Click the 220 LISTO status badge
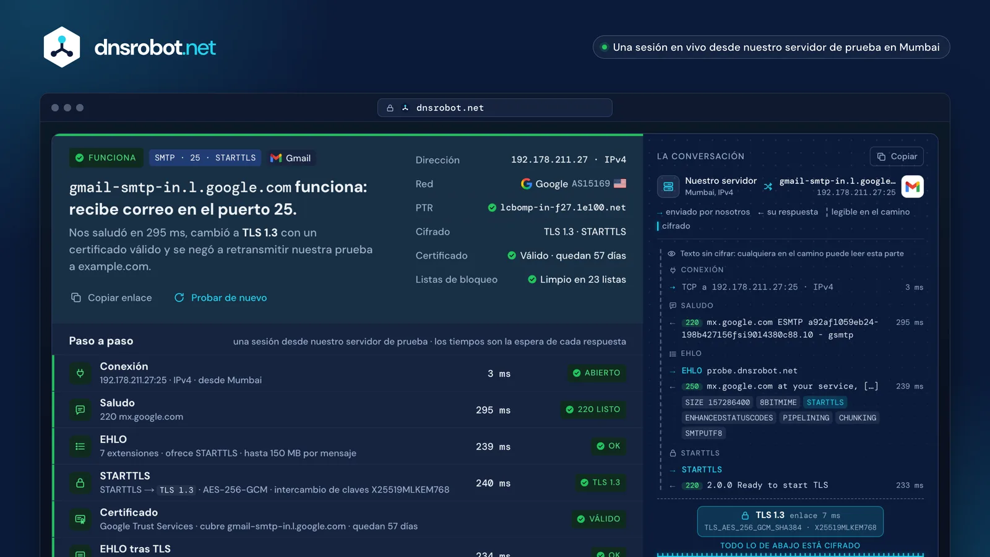Screen dimensions: 990x557 coord(593,409)
